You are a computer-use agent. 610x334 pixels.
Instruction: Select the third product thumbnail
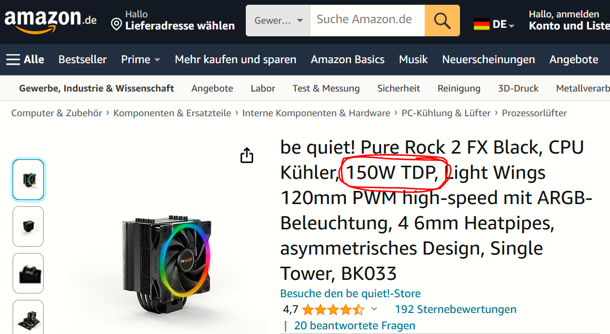tap(28, 274)
